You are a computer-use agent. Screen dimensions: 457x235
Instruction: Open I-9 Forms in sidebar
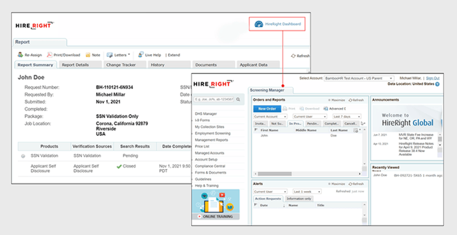pos(202,120)
